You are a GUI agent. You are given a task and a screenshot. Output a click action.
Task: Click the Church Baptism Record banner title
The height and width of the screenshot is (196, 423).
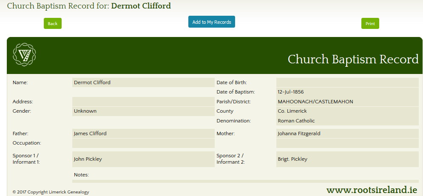pos(353,59)
